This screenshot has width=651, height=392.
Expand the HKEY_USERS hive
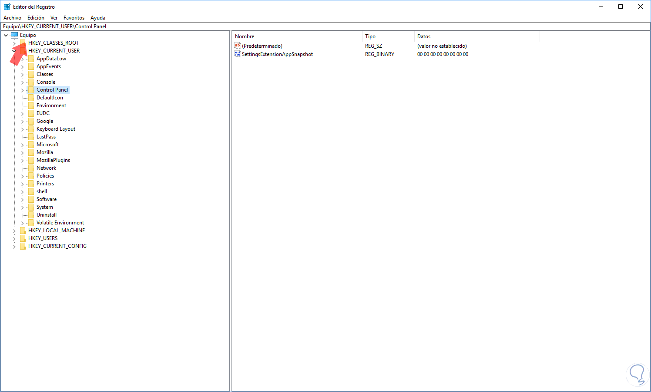14,239
